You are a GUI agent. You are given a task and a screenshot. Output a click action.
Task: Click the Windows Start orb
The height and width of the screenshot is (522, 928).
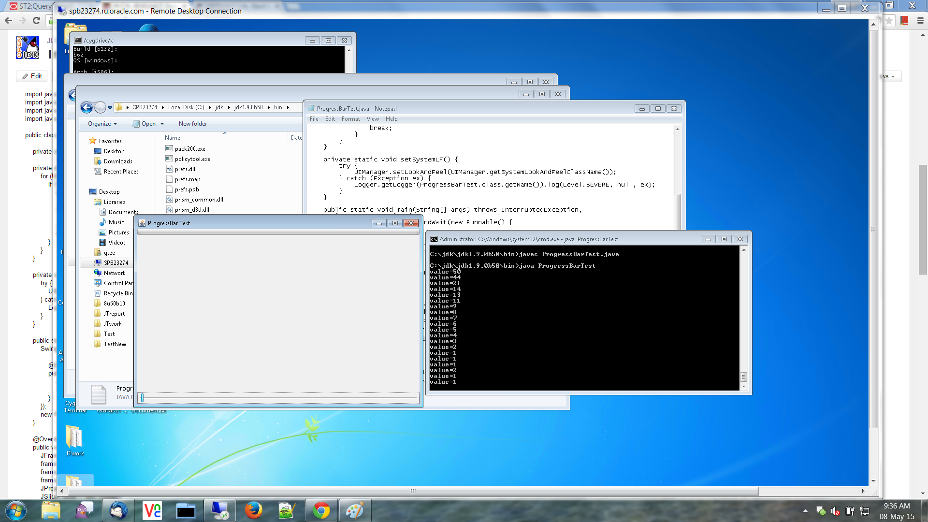[x=16, y=510]
